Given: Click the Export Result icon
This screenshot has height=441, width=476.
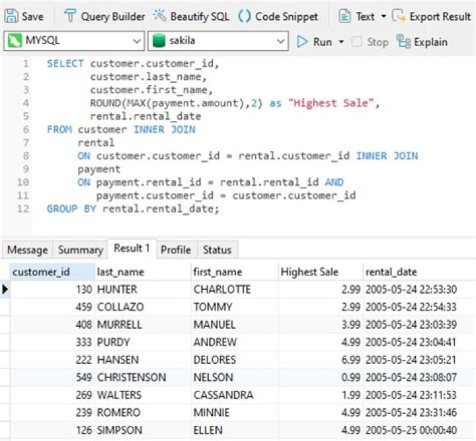Looking at the screenshot, I should (x=398, y=16).
